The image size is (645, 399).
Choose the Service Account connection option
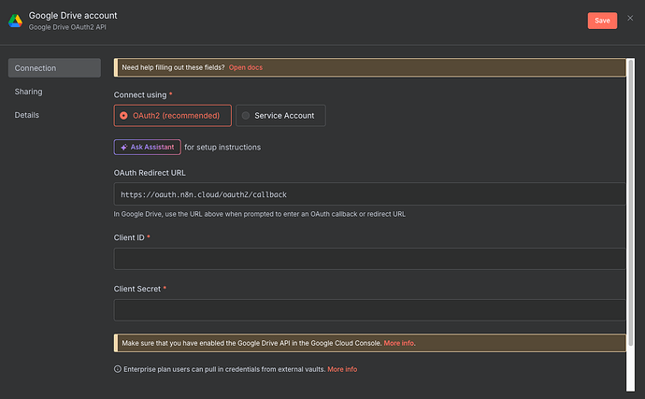click(280, 116)
